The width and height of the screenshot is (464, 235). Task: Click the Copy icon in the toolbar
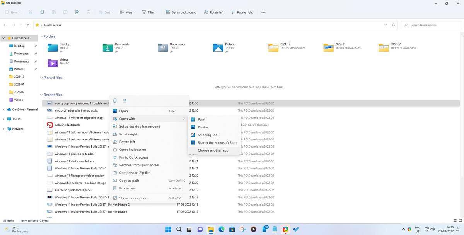[42, 12]
